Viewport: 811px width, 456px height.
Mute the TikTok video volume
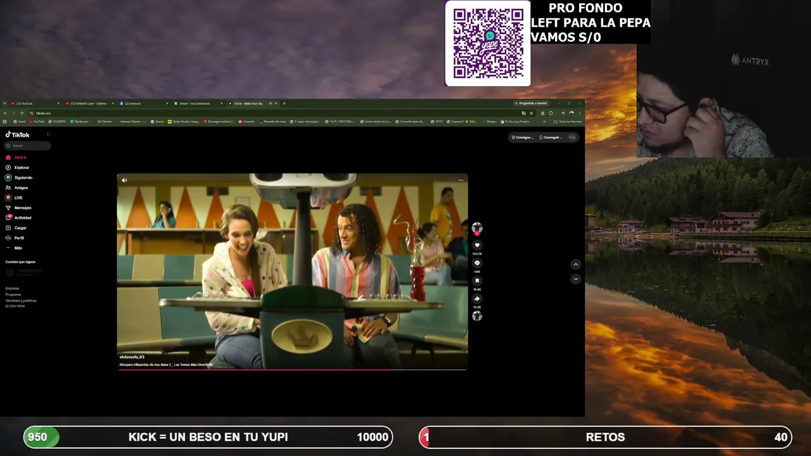click(124, 180)
